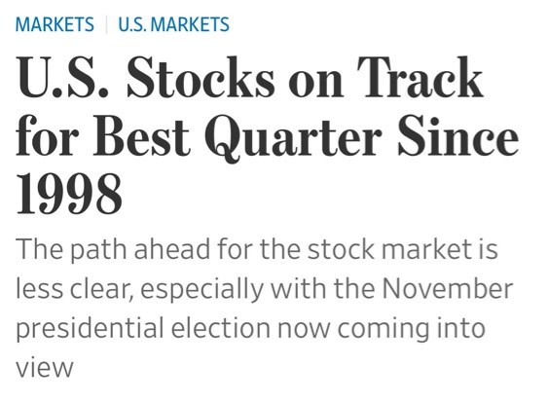Open the MARKETS section link
Screen dimensions: 548x402
point(55,24)
